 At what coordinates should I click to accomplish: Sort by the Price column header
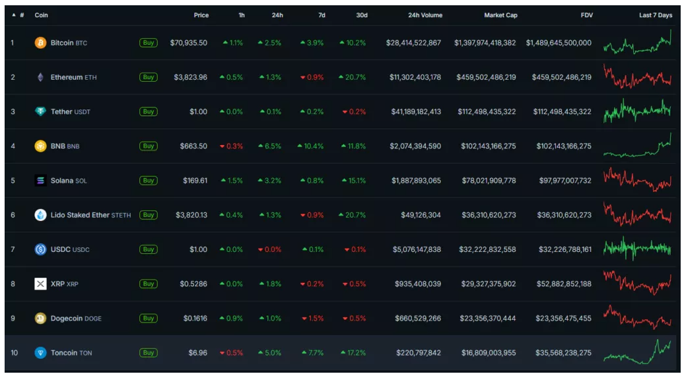201,15
